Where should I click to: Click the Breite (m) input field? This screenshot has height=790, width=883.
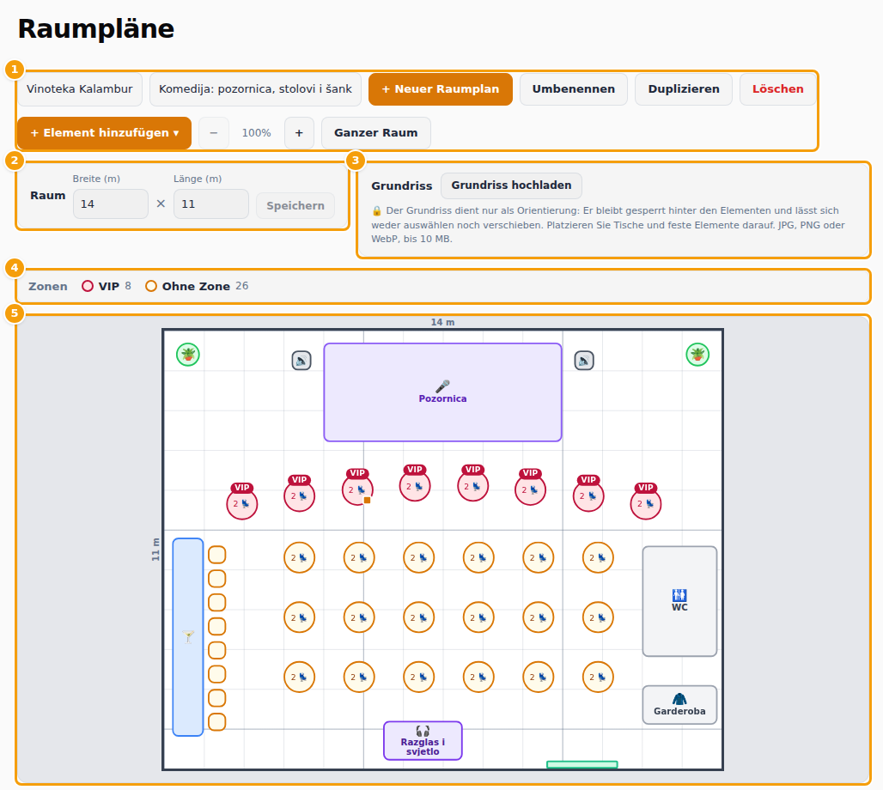[110, 204]
